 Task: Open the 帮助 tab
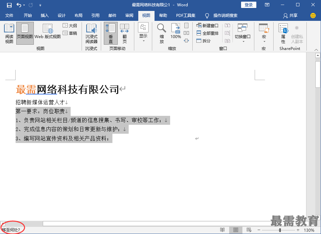(163, 16)
